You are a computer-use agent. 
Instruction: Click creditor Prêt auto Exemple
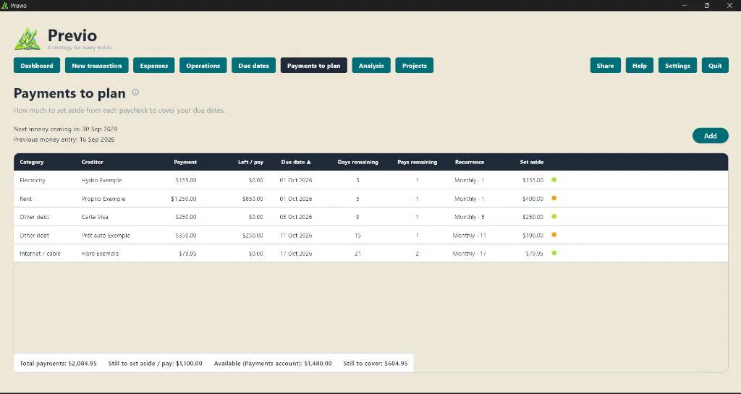coord(106,236)
